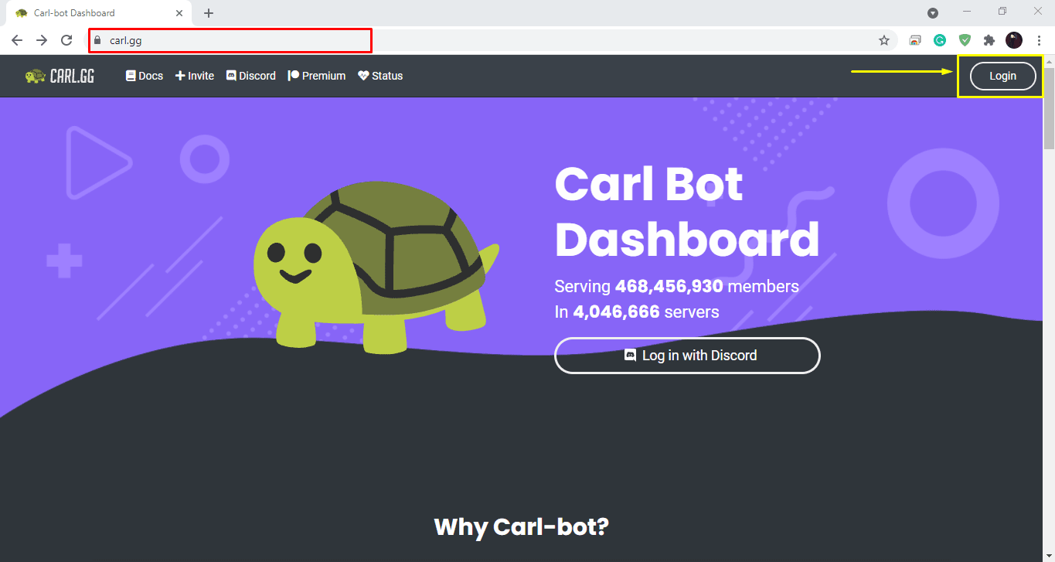The width and height of the screenshot is (1055, 562).
Task: Click the Carl.gg turtle logo
Action: [x=60, y=76]
